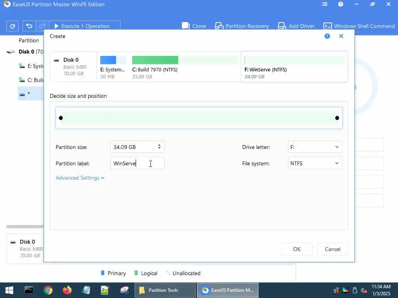Click the Cancel button
This screenshot has height=298, width=398.
[x=333, y=249]
